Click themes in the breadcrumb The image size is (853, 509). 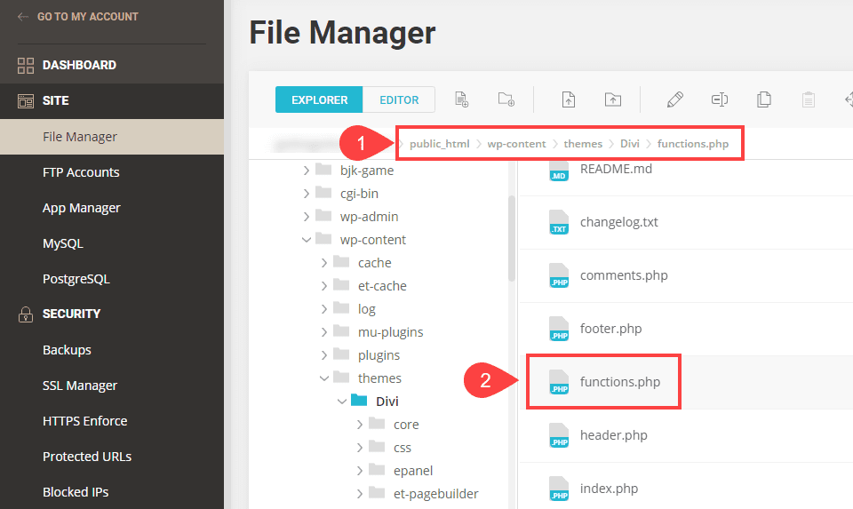pos(583,144)
